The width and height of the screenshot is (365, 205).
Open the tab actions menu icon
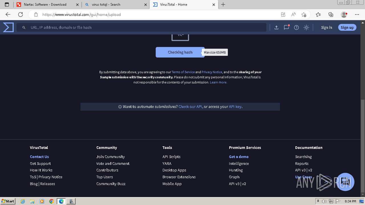pyautogui.click(x=7, y=5)
